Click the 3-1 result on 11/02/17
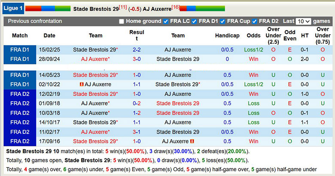This screenshot has height=176, width=335. 137,132
